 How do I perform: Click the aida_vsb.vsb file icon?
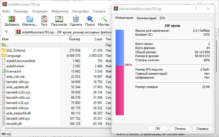click(x=4, y=76)
